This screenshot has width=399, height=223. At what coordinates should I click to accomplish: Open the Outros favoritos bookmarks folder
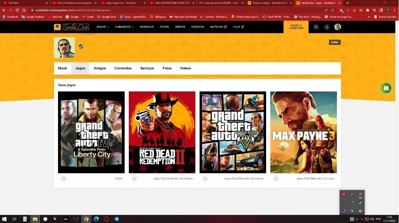385,17
